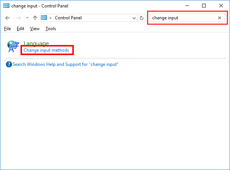This screenshot has width=230, height=170.
Task: Open the Tools menu
Action: pos(51,29)
